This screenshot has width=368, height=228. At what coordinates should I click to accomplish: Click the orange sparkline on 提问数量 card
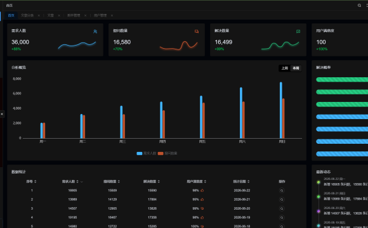click(178, 46)
